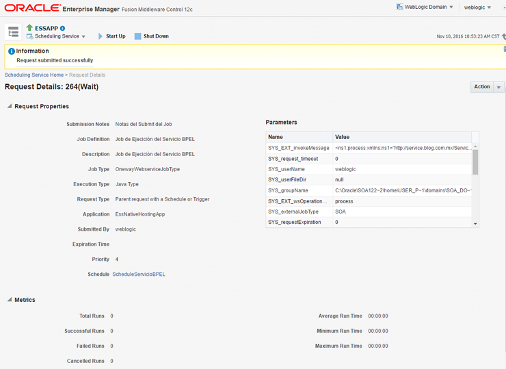This screenshot has width=506, height=369.
Task: Collapse the Metrics section
Action: [x=10, y=300]
